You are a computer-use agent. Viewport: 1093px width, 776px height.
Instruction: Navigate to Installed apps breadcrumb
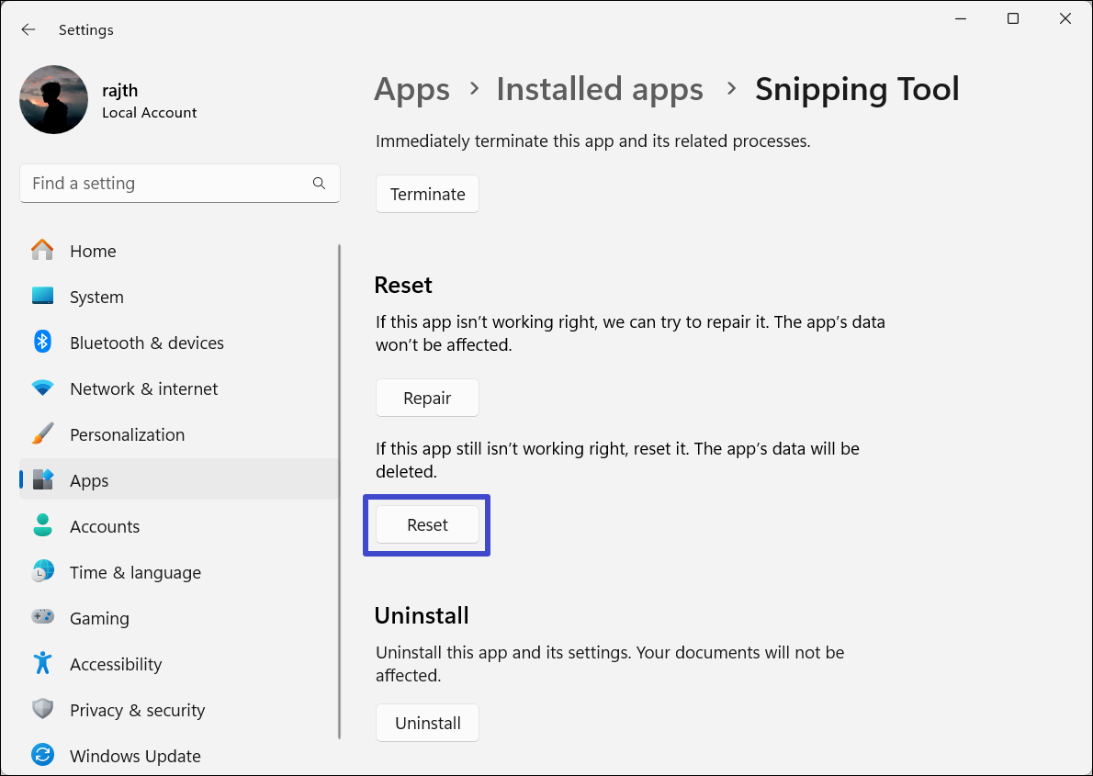coord(599,89)
